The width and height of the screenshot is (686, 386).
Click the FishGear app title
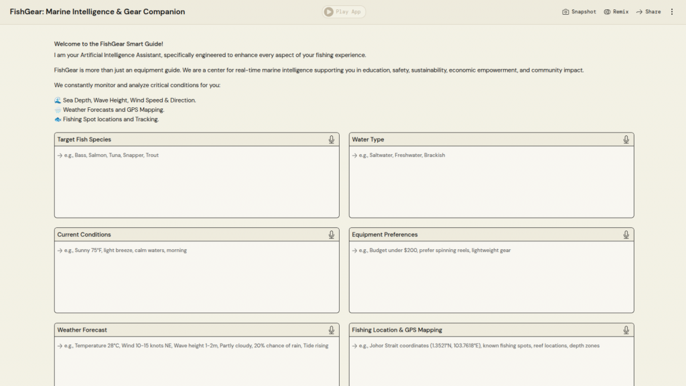(x=97, y=12)
